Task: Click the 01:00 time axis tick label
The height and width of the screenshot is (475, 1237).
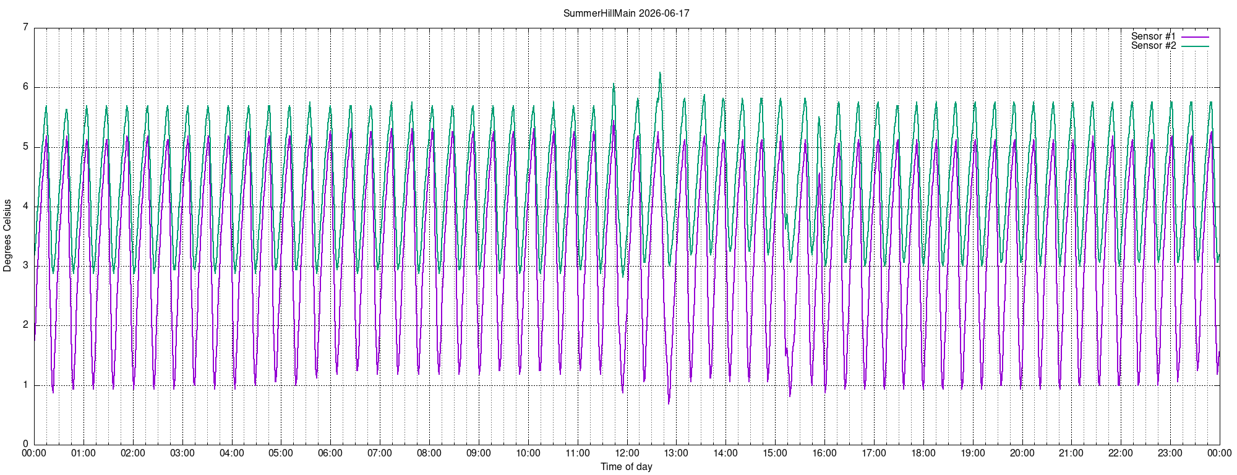Action: [83, 453]
